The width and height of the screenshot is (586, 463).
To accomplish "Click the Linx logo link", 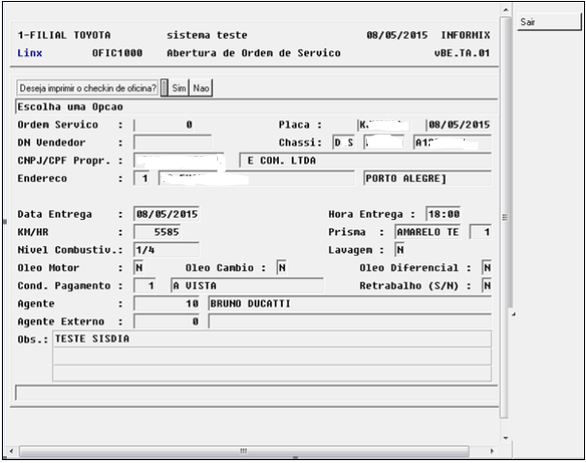I will click(30, 53).
